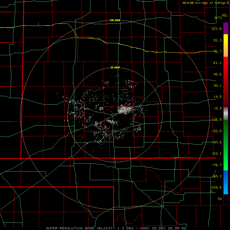Click the KDDC station identifier in caption
This screenshot has height=230, width=230.
[x=144, y=228]
